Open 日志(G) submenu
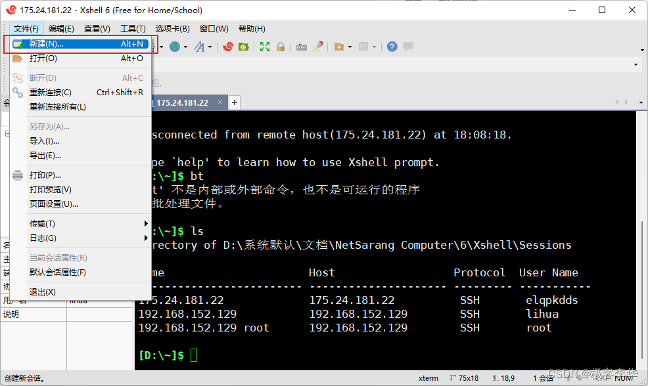Image resolution: width=648 pixels, height=386 pixels. (x=88, y=238)
